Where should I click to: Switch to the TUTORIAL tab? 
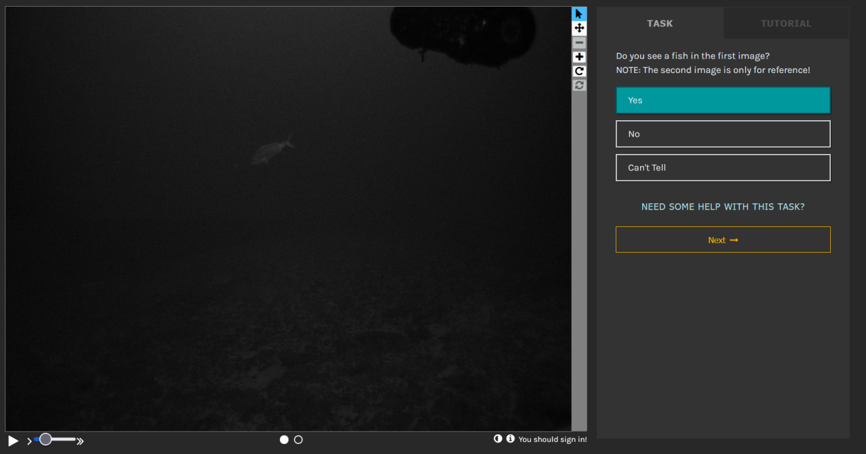point(786,23)
